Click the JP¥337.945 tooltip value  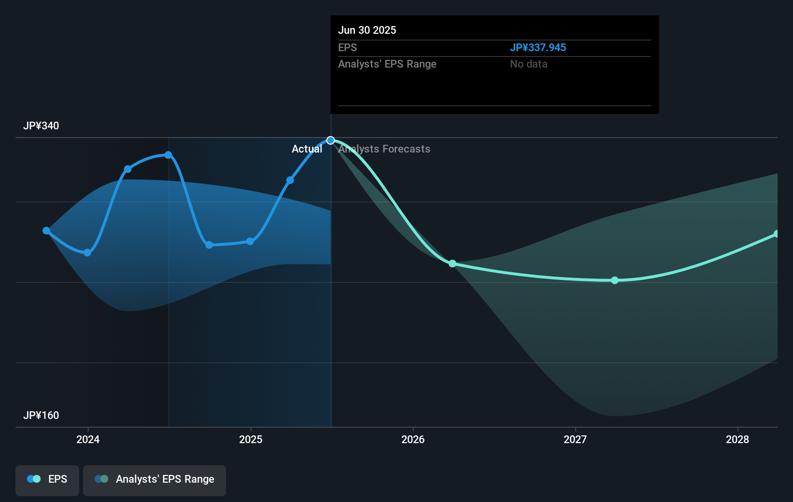tap(538, 47)
